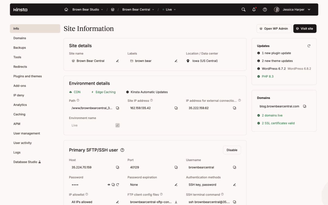The height and width of the screenshot is (205, 328).
Task: Download FTP client config files
Action: coord(176,202)
